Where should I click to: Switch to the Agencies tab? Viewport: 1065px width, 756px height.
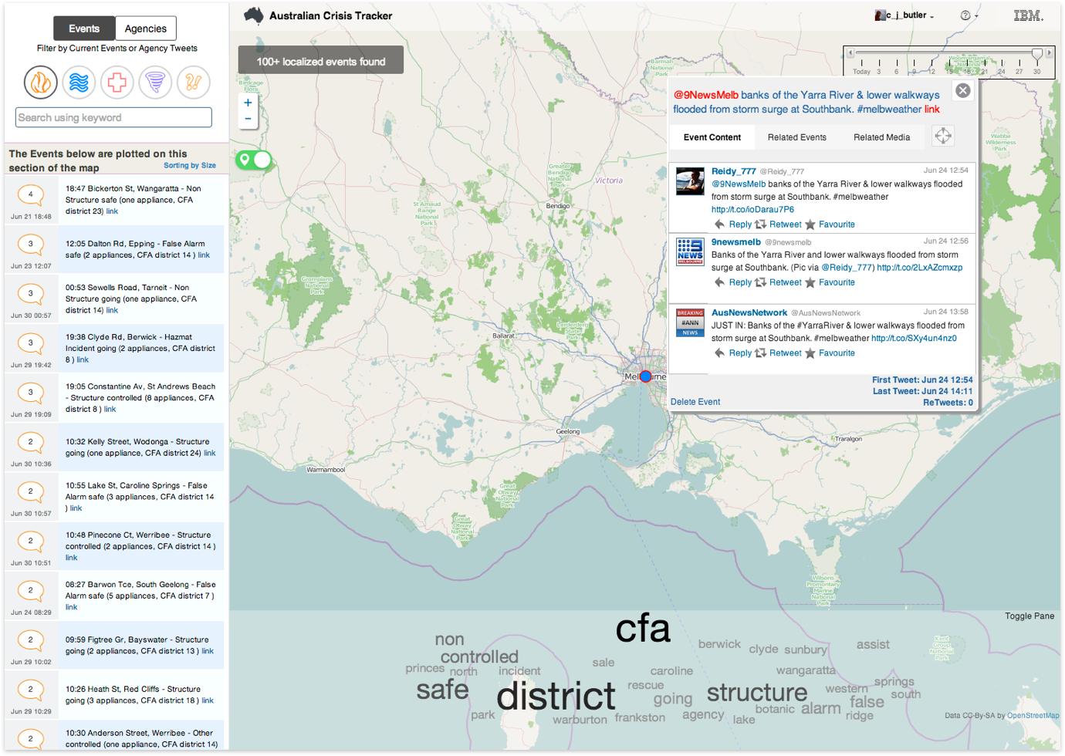[x=146, y=29]
